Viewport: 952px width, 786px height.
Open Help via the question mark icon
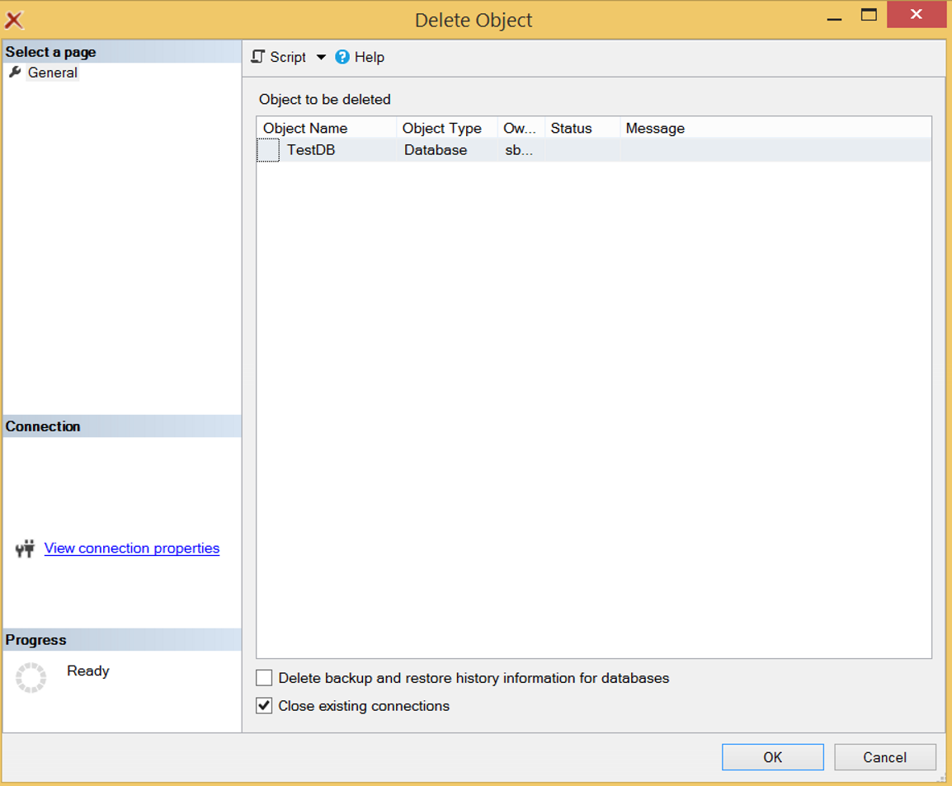point(342,57)
